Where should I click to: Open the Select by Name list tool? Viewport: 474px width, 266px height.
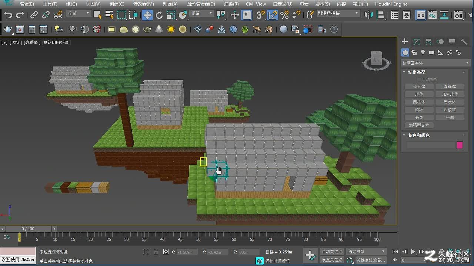pyautogui.click(x=109, y=15)
